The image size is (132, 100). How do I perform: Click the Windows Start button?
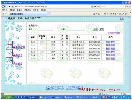pos(7,97)
